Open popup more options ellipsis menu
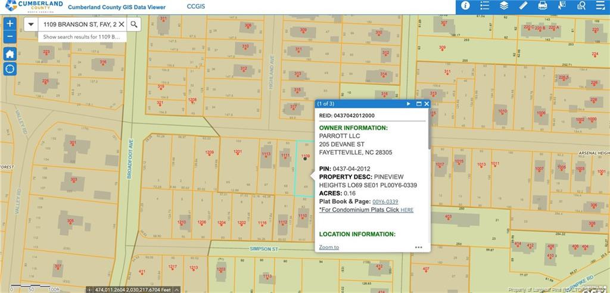This screenshot has height=293, width=610. (419, 247)
